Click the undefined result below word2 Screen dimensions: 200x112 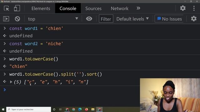coord(21,51)
